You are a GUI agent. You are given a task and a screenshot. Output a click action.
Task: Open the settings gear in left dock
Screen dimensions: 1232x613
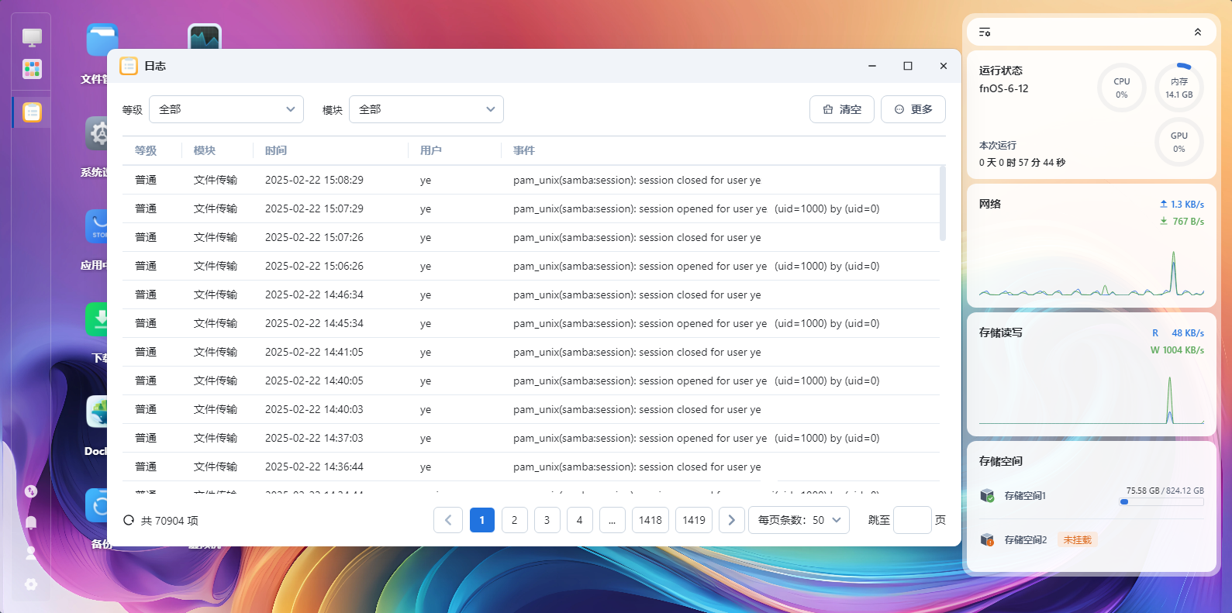click(x=31, y=584)
